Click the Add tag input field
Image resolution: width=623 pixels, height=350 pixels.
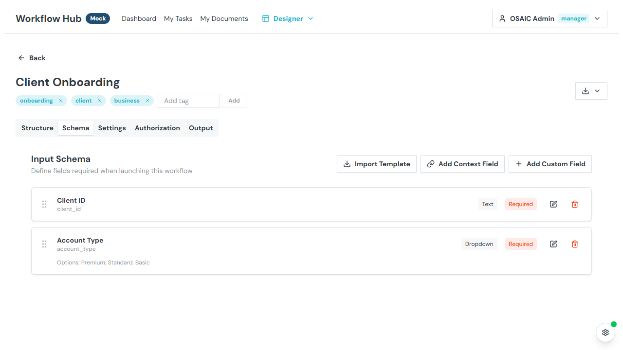point(189,101)
